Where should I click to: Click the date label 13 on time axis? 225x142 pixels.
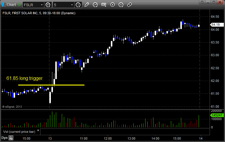[x=50, y=138]
